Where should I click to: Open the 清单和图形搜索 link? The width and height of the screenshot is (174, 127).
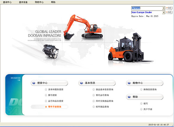[x=56, y=89]
